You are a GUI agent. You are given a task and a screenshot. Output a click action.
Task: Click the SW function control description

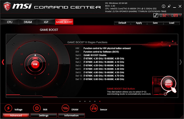coord(101,52)
